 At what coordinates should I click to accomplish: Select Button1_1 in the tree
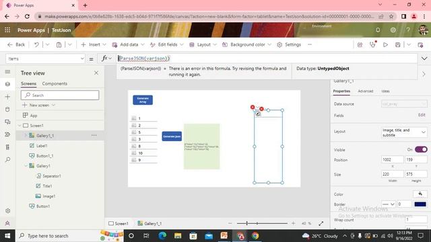(45, 155)
